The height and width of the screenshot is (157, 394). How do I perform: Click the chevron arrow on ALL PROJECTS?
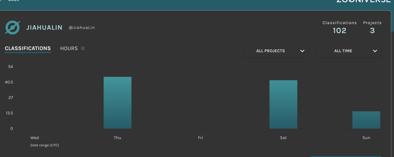(x=302, y=51)
